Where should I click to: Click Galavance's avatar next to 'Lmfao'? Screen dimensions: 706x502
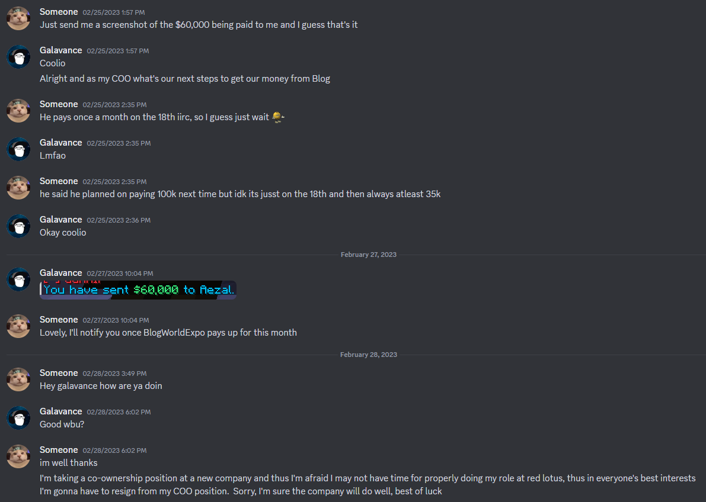pos(18,149)
